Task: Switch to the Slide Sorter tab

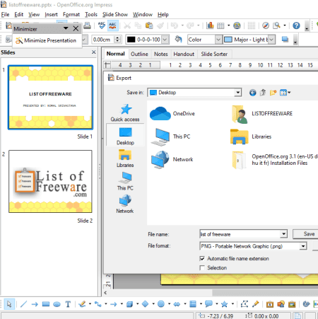Action: (x=214, y=54)
